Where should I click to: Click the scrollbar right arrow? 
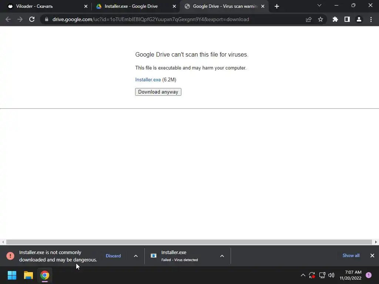click(x=376, y=242)
